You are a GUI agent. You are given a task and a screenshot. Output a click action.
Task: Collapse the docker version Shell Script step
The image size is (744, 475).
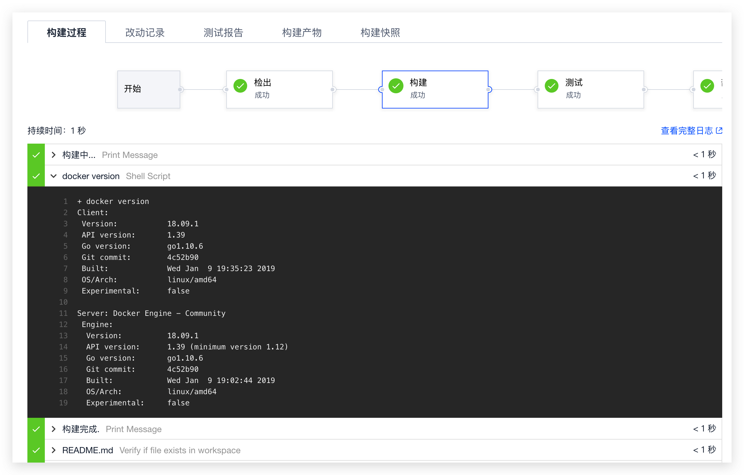coord(54,176)
